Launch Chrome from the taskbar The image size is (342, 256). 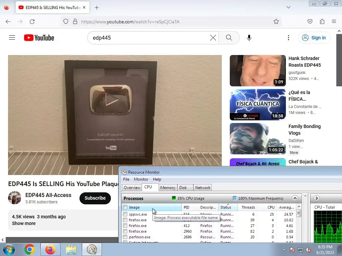pos(30,249)
